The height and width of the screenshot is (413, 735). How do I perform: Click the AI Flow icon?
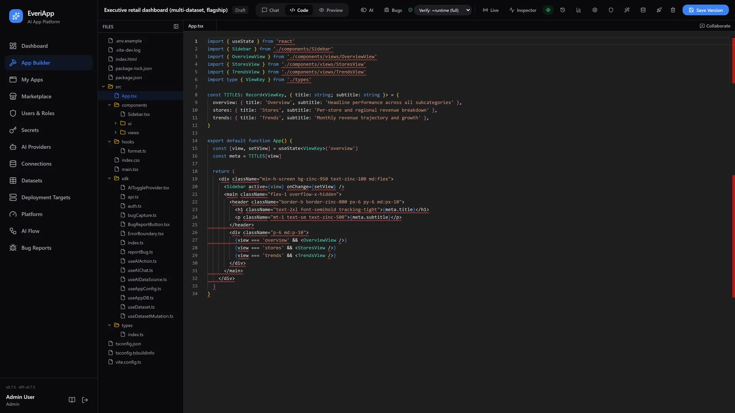(x=13, y=231)
